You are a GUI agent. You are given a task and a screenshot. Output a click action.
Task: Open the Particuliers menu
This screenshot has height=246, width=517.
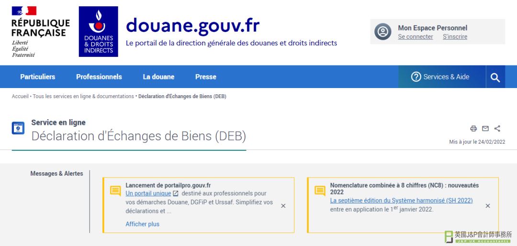pyautogui.click(x=38, y=77)
